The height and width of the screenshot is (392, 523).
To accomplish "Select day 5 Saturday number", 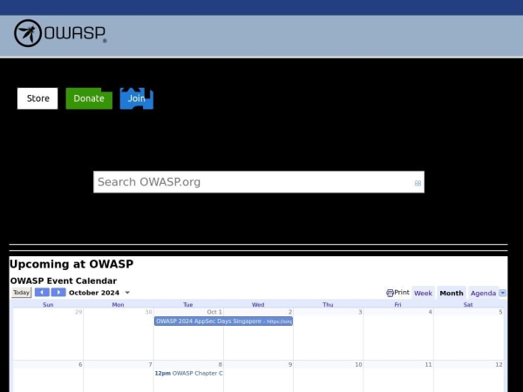I will point(500,312).
